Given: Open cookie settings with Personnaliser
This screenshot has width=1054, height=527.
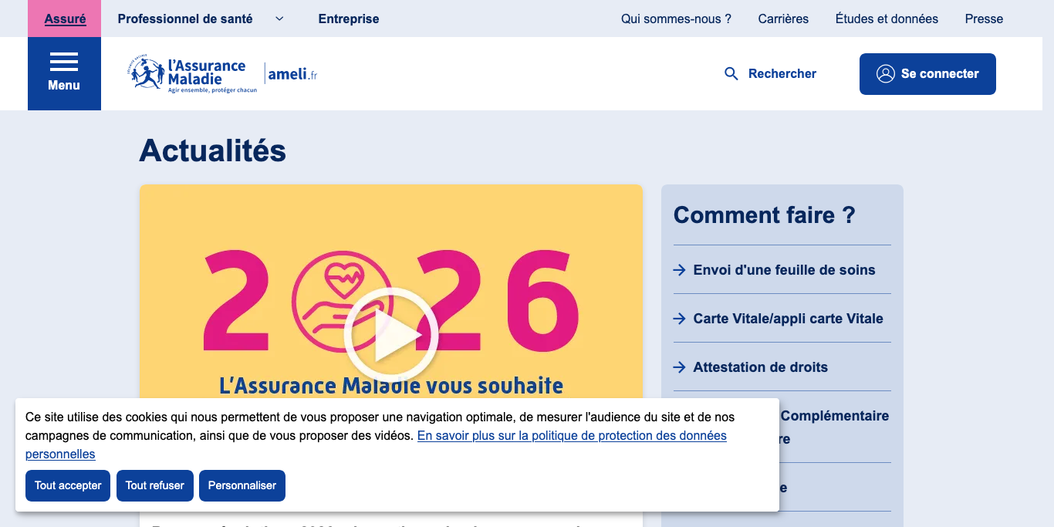Looking at the screenshot, I should point(242,485).
